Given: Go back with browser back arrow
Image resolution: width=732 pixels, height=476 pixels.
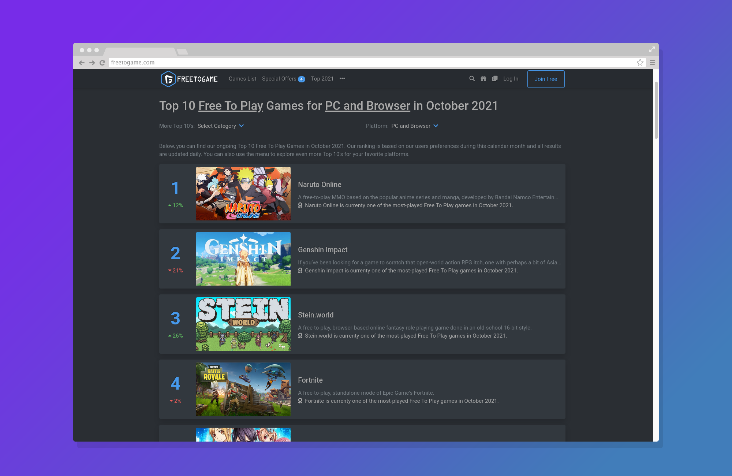Looking at the screenshot, I should tap(82, 63).
